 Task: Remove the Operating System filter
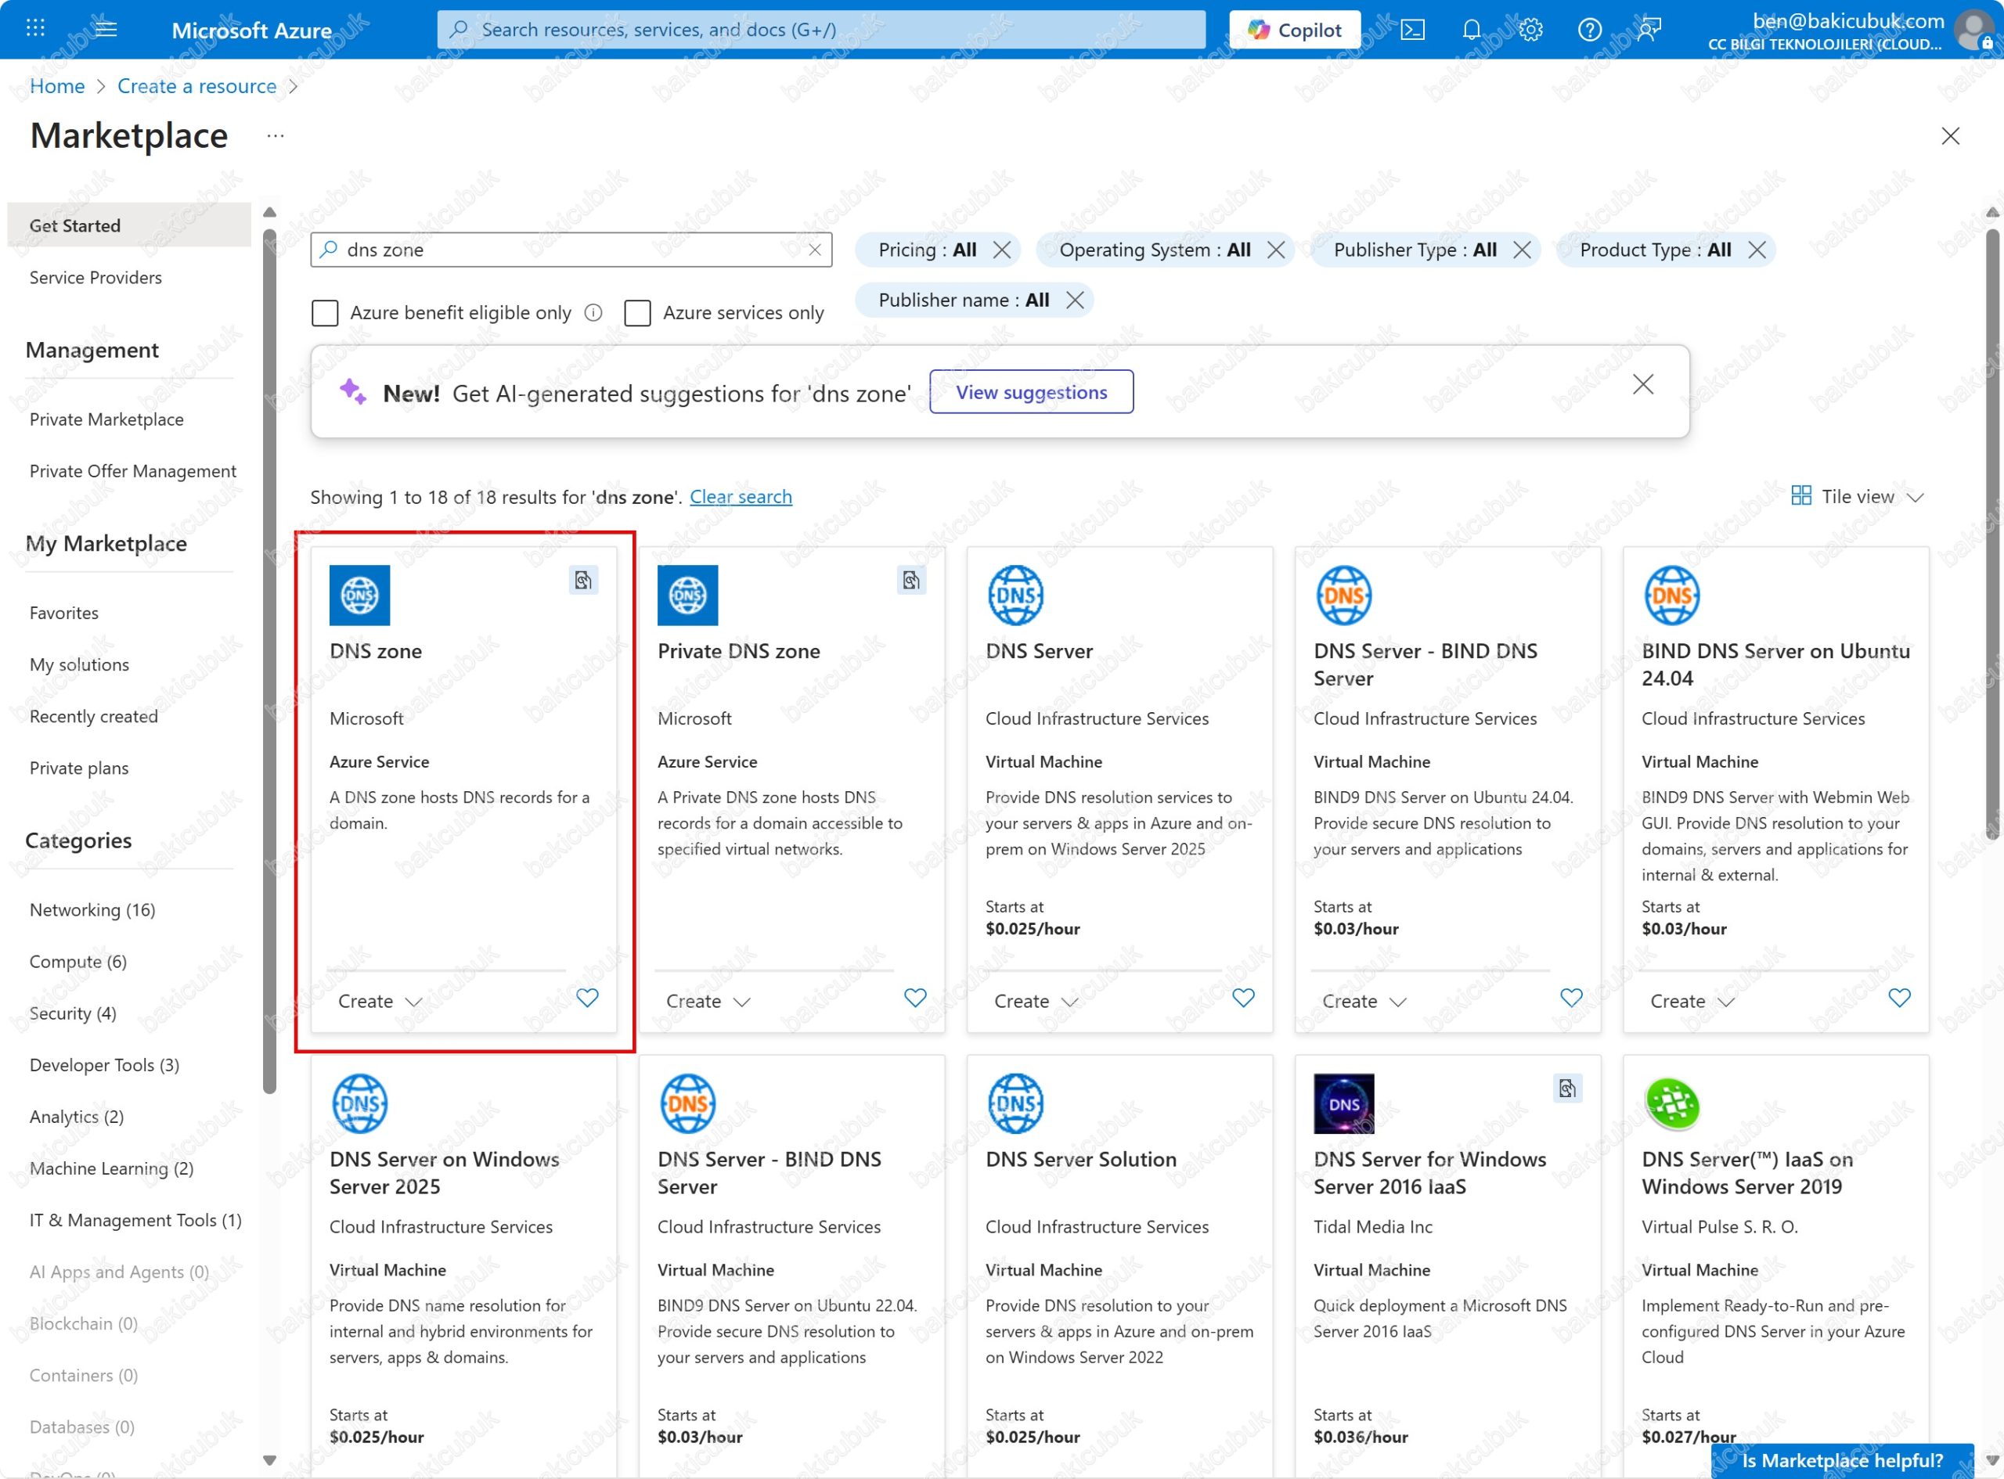1276,250
